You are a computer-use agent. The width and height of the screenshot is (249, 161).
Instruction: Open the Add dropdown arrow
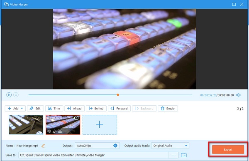[x=22, y=109]
